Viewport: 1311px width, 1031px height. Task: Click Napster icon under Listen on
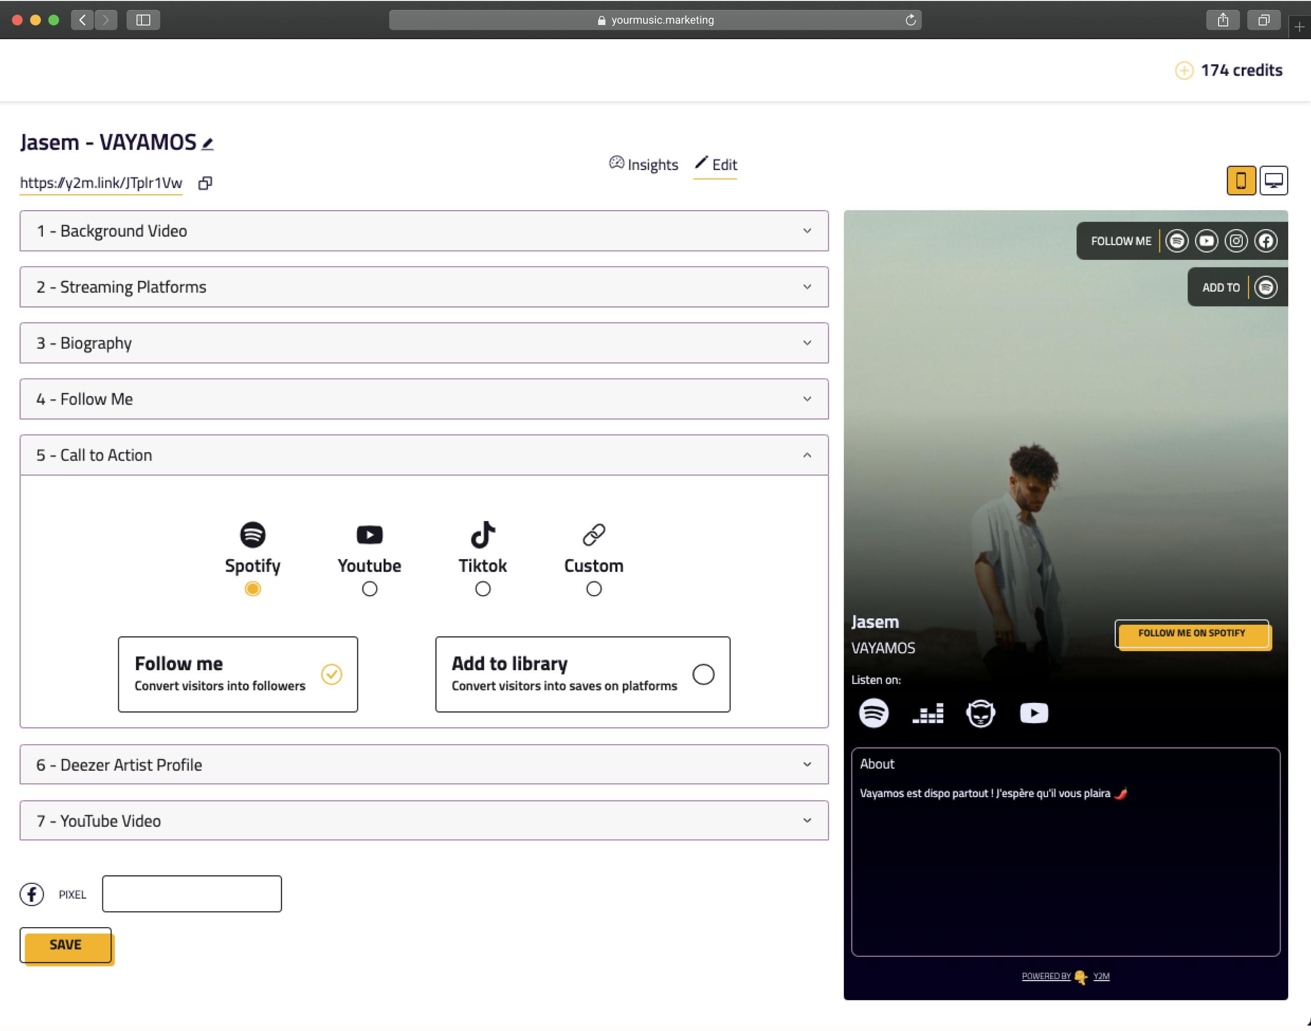coord(980,713)
